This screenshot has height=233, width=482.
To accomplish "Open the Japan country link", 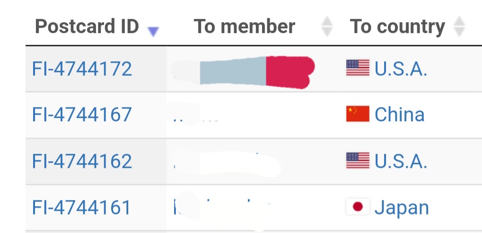I will tap(402, 207).
